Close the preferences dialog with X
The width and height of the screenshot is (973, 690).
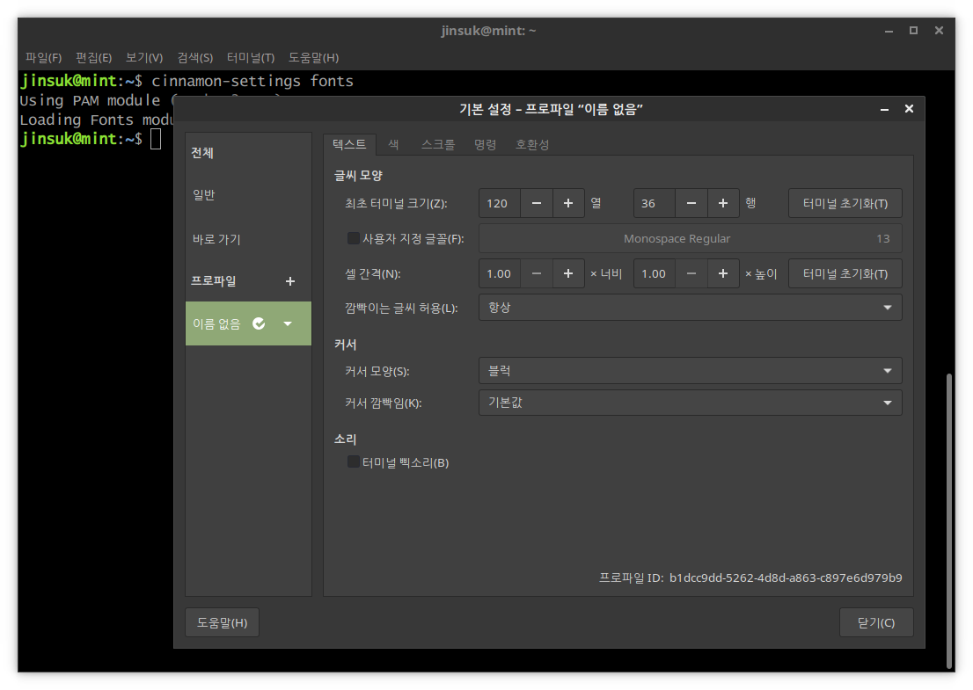(x=909, y=109)
